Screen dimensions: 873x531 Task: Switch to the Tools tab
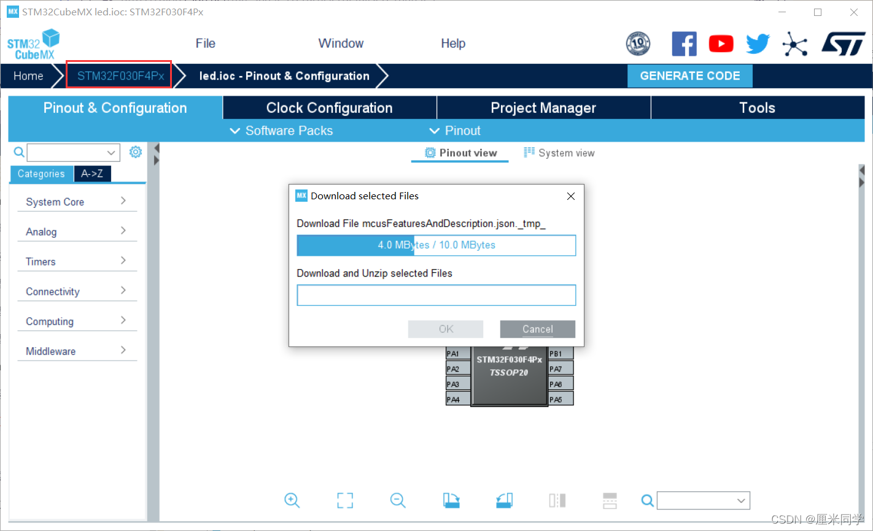pos(758,108)
